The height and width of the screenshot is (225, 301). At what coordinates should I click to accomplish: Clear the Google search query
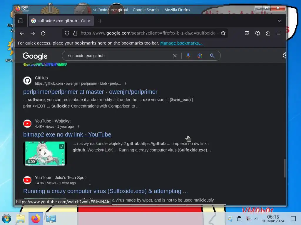pos(175,56)
